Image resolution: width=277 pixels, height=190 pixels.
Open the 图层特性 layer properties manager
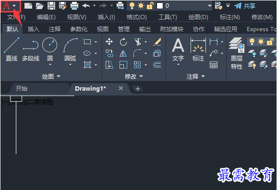237,54
